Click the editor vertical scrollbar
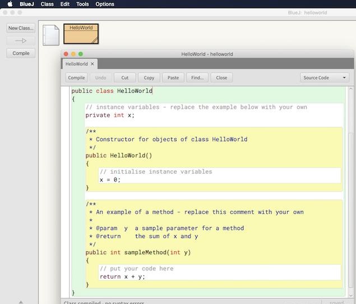The image size is (356, 304). click(351, 210)
